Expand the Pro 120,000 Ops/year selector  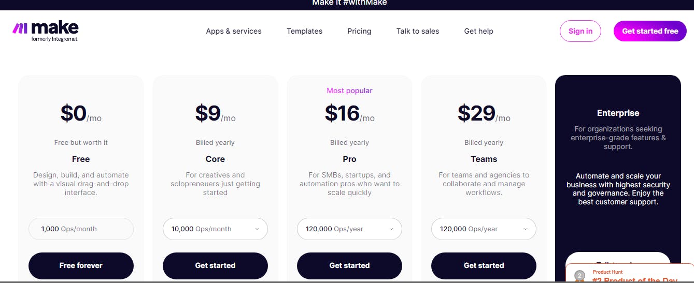[x=349, y=229]
